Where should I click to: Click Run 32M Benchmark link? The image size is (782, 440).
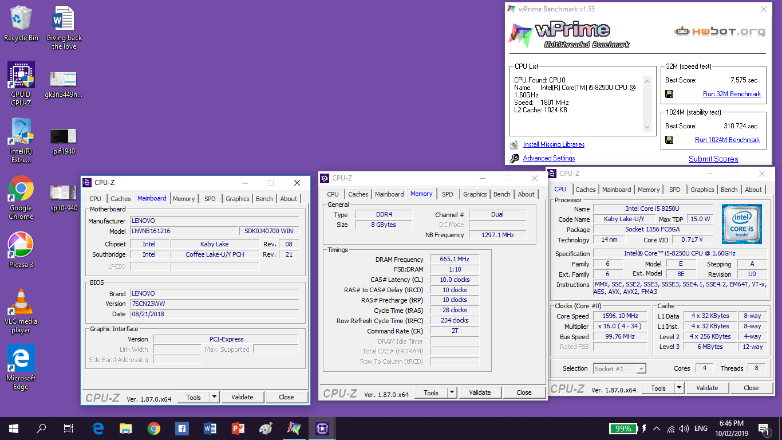pyautogui.click(x=732, y=94)
